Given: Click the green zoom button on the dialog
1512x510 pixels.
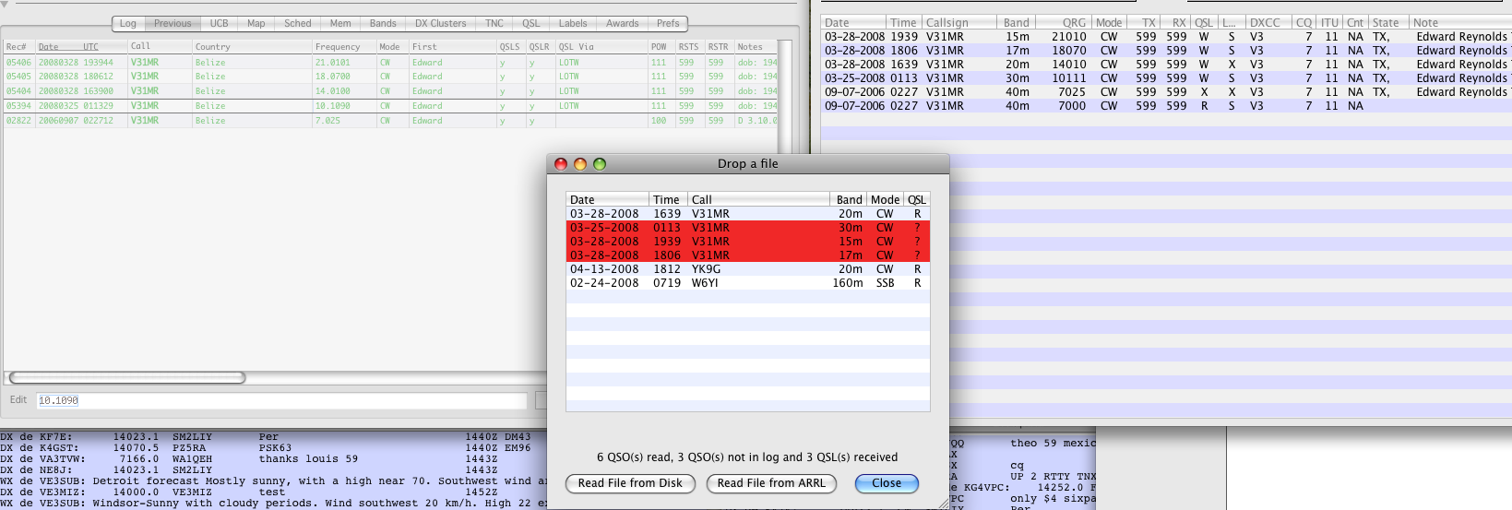Looking at the screenshot, I should click(600, 164).
